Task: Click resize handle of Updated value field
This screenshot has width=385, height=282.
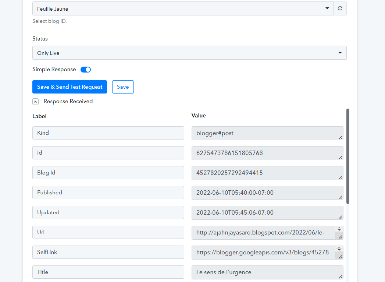Action: point(341,217)
